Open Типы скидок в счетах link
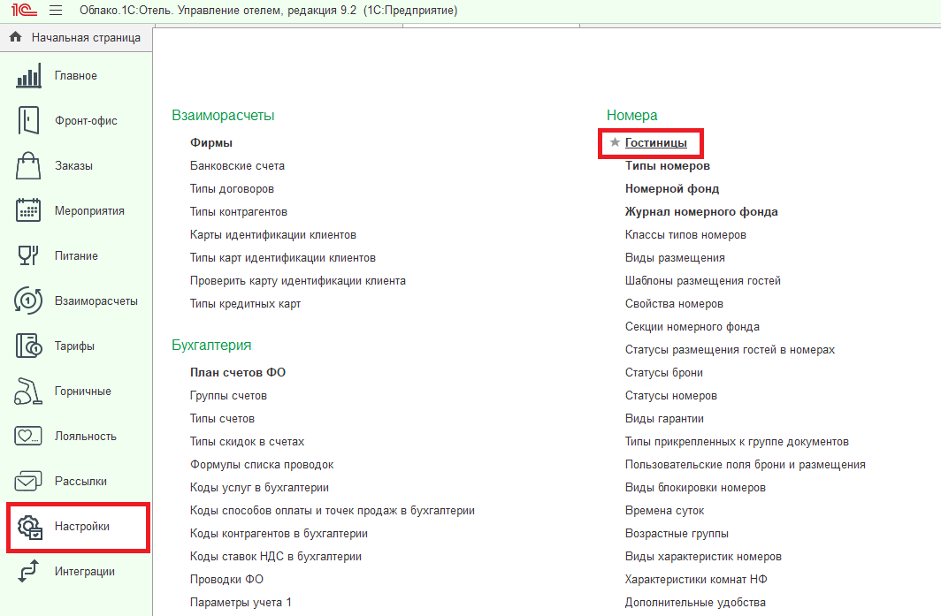 point(247,442)
